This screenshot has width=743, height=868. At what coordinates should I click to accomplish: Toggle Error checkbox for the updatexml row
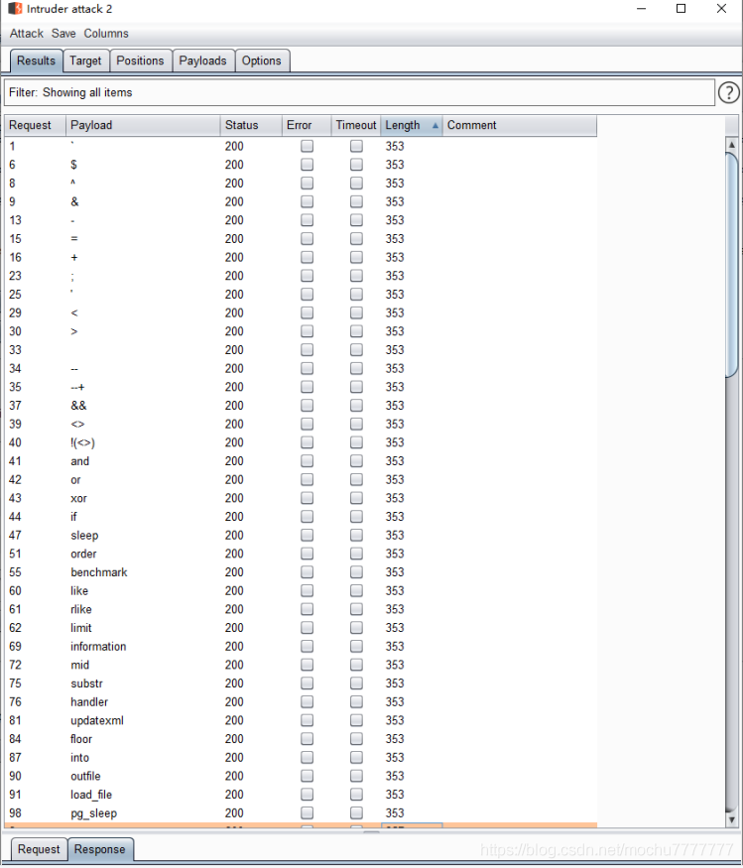(307, 720)
